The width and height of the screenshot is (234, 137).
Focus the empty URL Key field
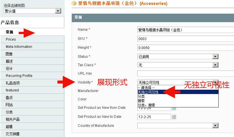tap(186, 73)
